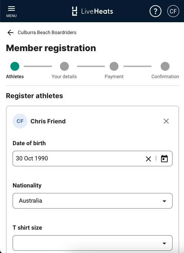Open the Culburra Beach Boardriders link

point(47,33)
